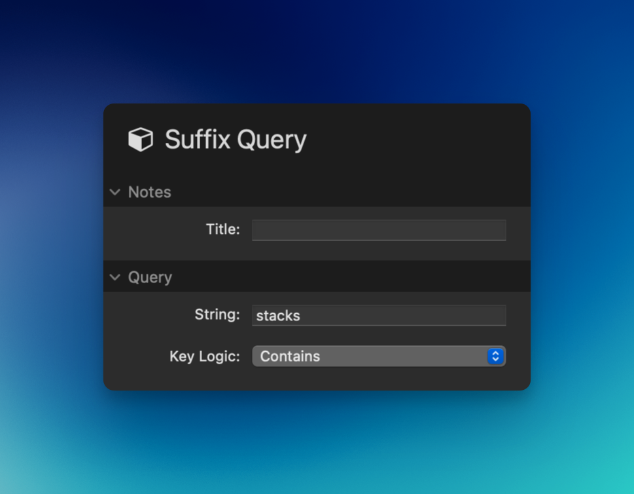Focus the empty Title input field
This screenshot has width=634, height=494.
coord(378,230)
